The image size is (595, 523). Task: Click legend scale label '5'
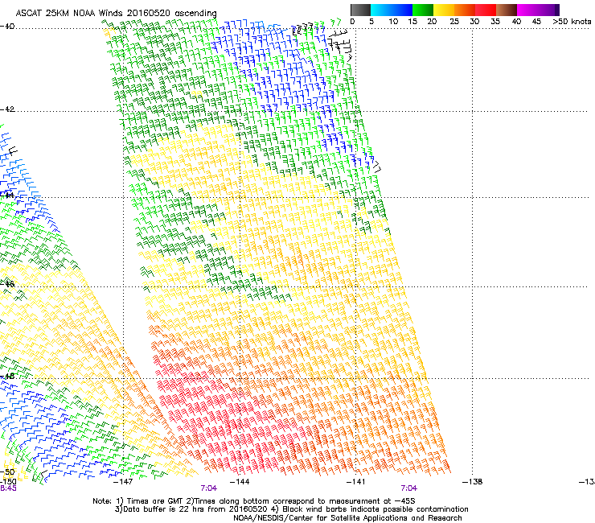pos(371,21)
